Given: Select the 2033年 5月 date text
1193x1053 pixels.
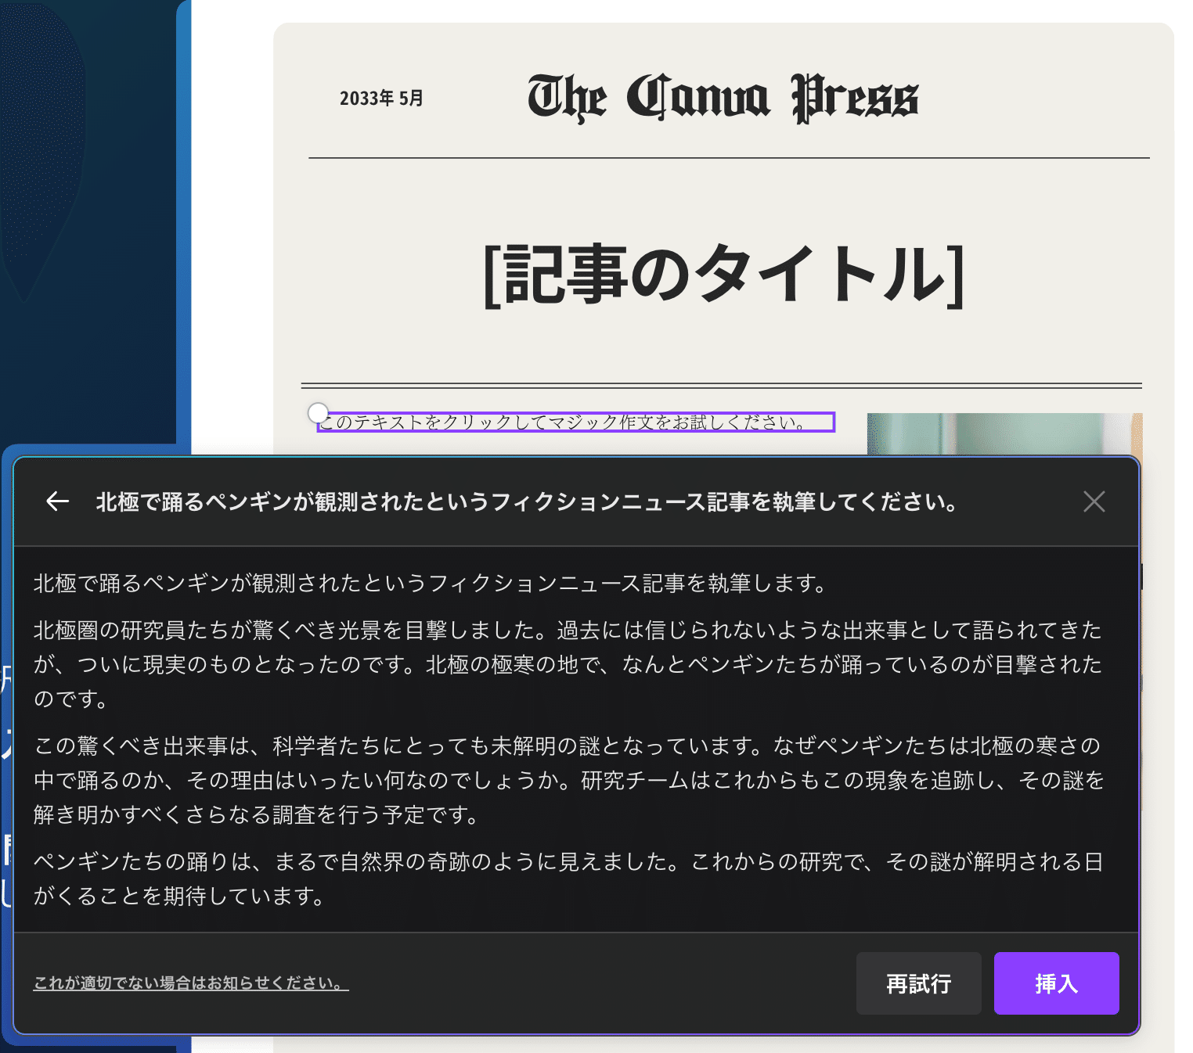Looking at the screenshot, I should [x=381, y=99].
